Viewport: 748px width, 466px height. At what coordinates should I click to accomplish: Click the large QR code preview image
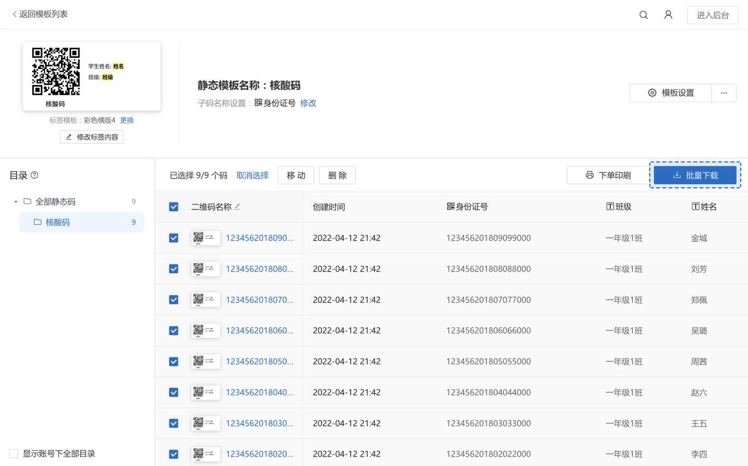(56, 72)
